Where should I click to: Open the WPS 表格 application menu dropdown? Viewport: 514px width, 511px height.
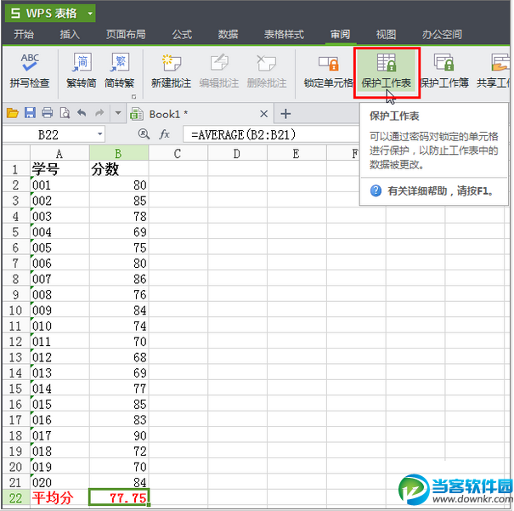pyautogui.click(x=90, y=14)
